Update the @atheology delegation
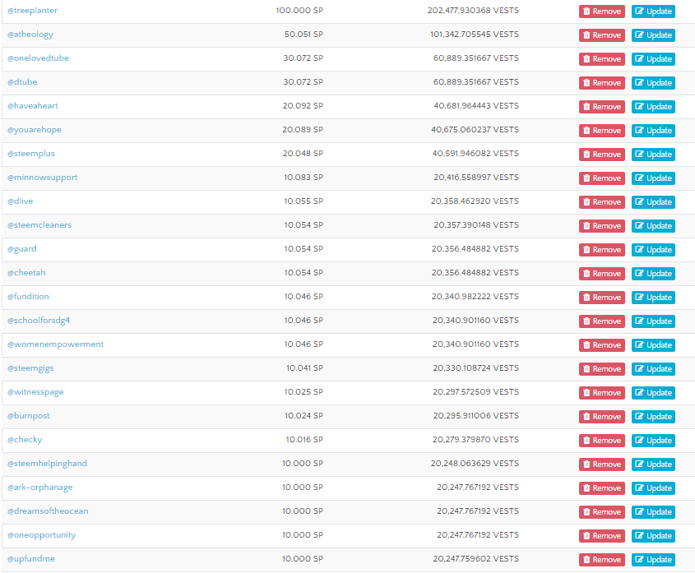Screen dimensions: 695x573 pos(653,35)
